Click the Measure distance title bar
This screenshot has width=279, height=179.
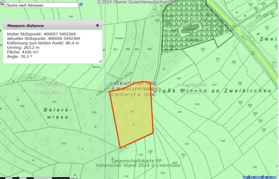(x=49, y=26)
